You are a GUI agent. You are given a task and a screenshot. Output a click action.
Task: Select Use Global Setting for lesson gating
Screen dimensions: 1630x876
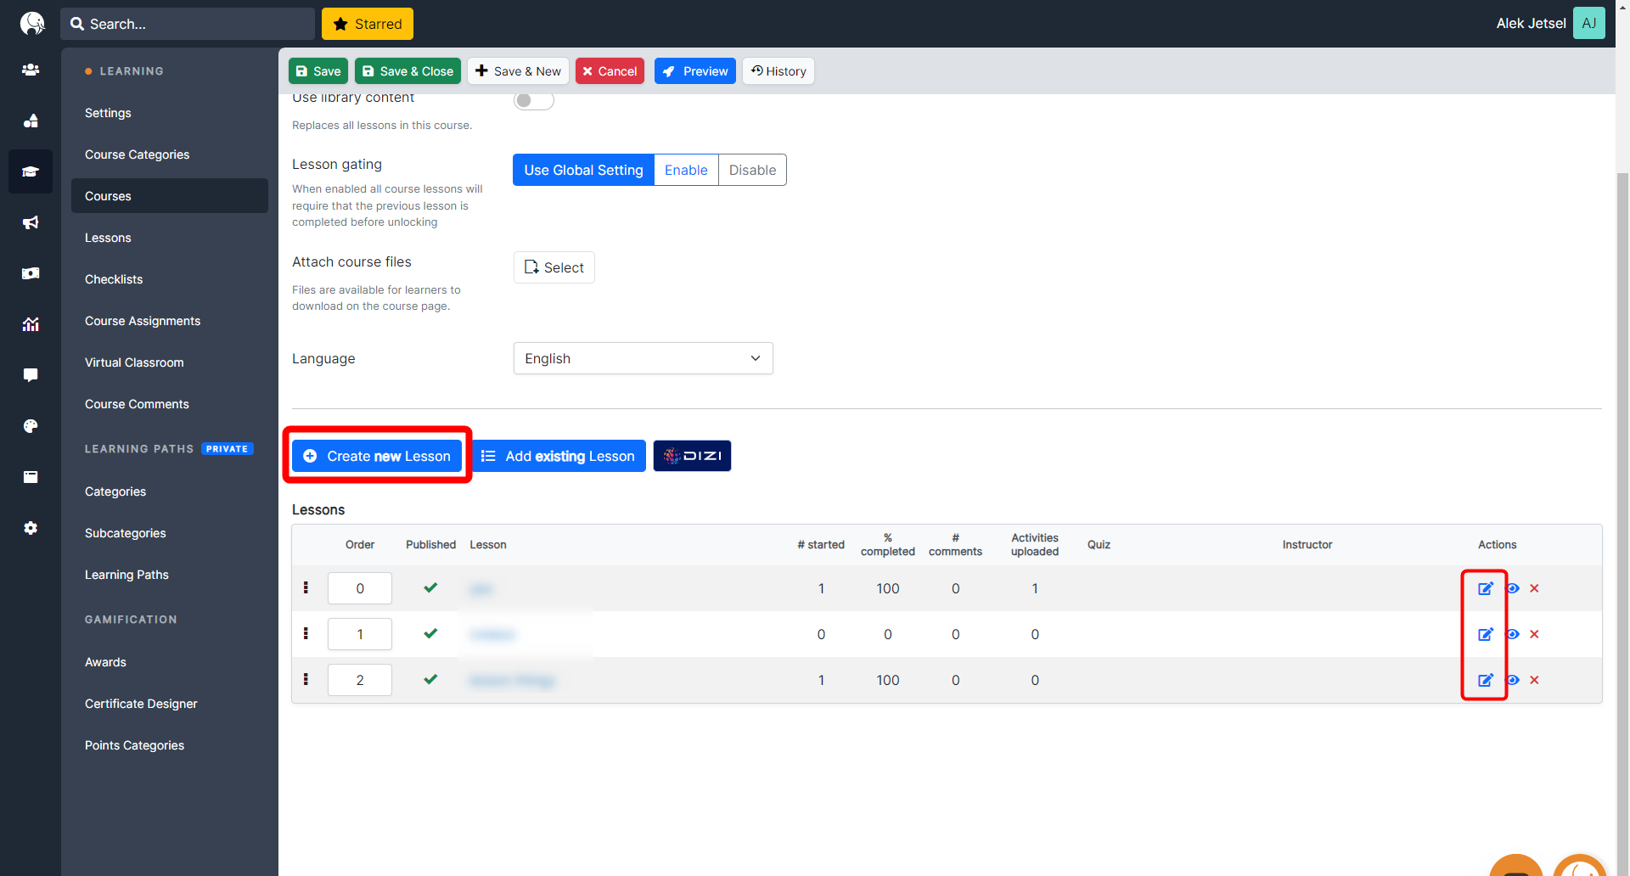click(583, 170)
